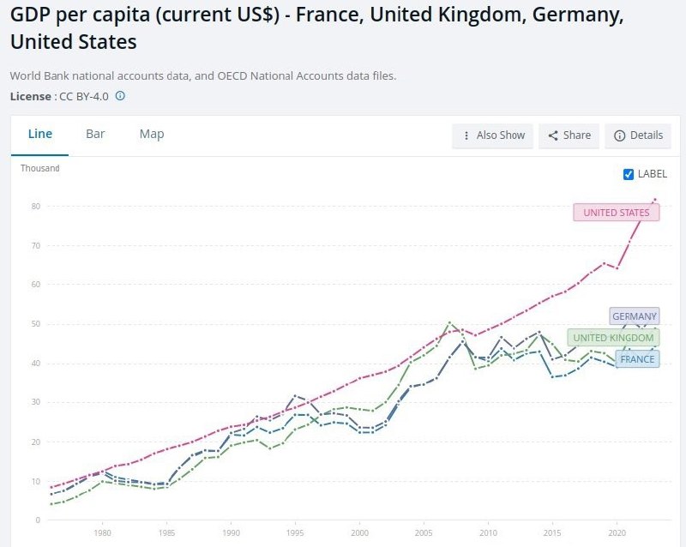
Task: Click the CC BY-4.0 license text
Action: 84,96
